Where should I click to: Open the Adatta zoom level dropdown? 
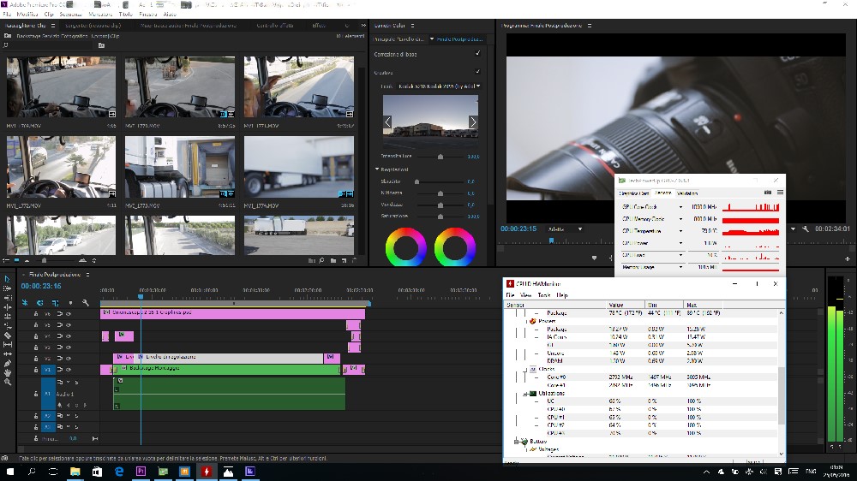(x=565, y=229)
